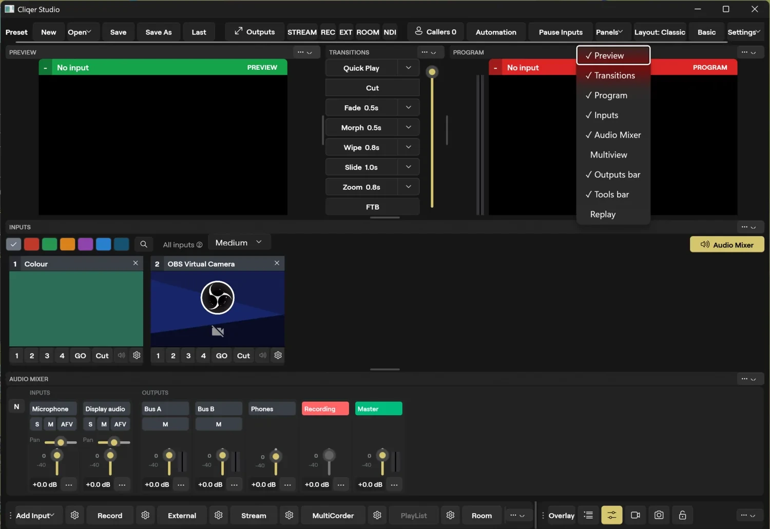This screenshot has width=770, height=529.
Task: Click the highlighted mixer sliders icon
Action: [x=612, y=515]
